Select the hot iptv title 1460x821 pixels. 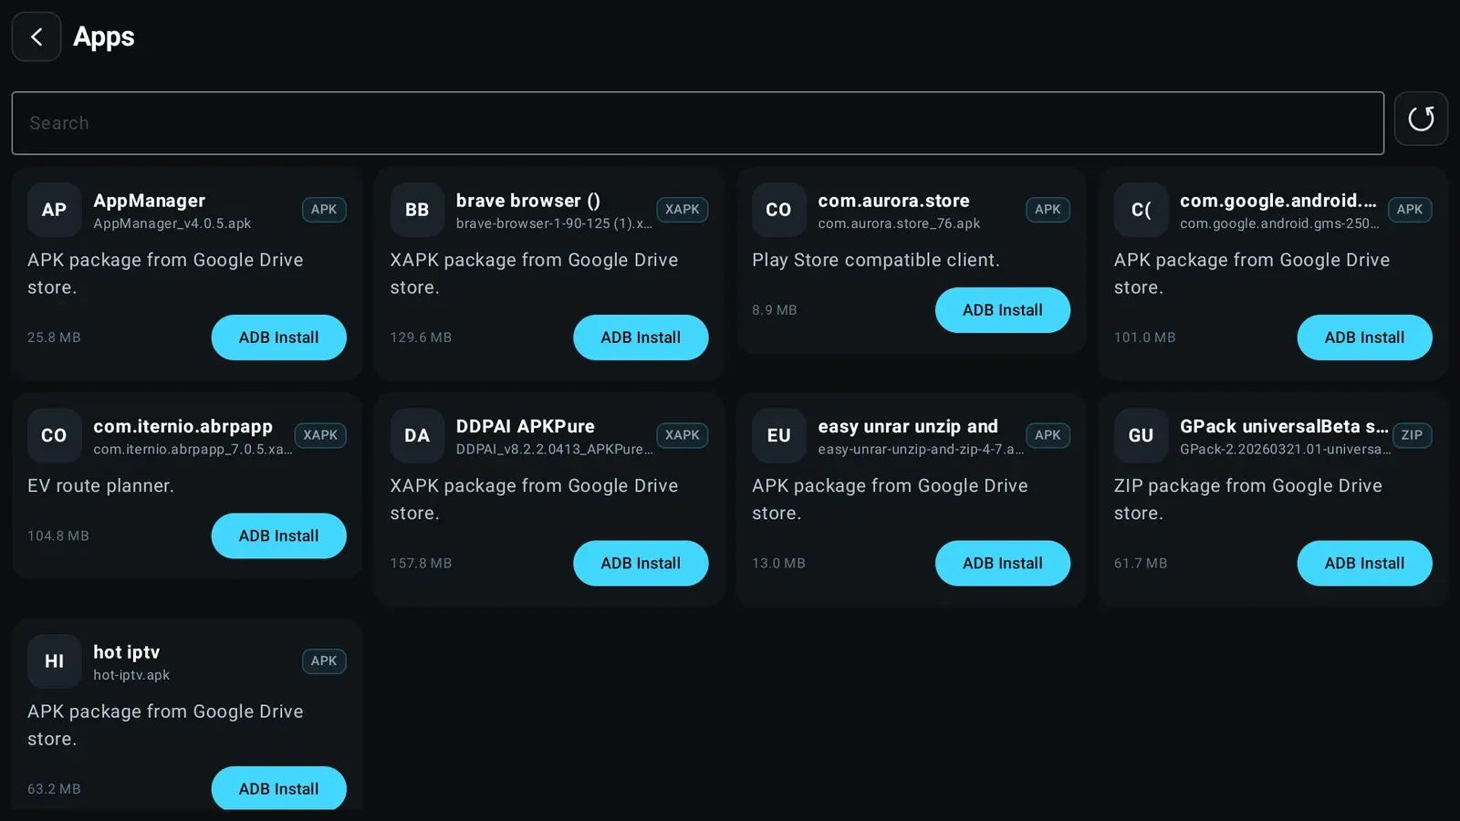(x=126, y=652)
